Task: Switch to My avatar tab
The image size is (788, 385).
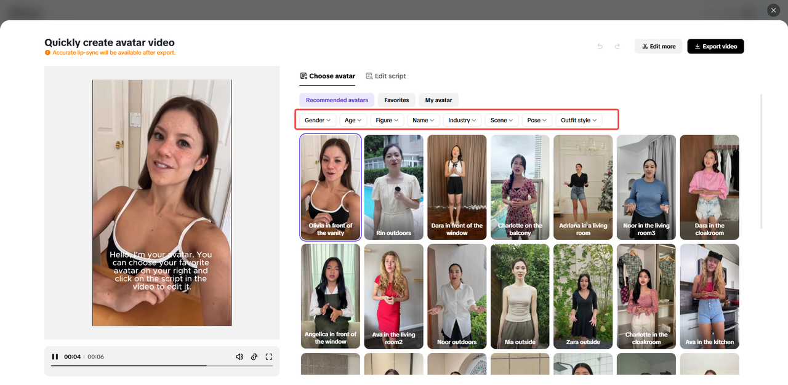Action: tap(439, 100)
